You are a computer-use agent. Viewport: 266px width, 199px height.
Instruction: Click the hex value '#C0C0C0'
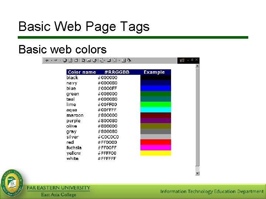click(x=108, y=137)
